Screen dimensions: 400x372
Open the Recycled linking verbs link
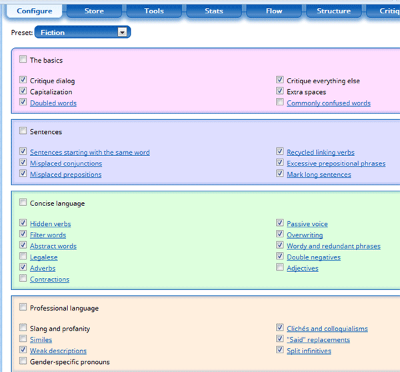point(320,152)
